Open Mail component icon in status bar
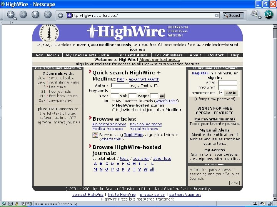The width and height of the screenshot is (277, 207). pos(10,204)
